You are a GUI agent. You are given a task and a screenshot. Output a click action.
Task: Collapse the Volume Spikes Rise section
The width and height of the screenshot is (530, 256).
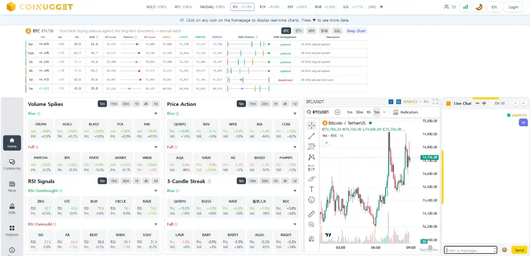click(156, 114)
